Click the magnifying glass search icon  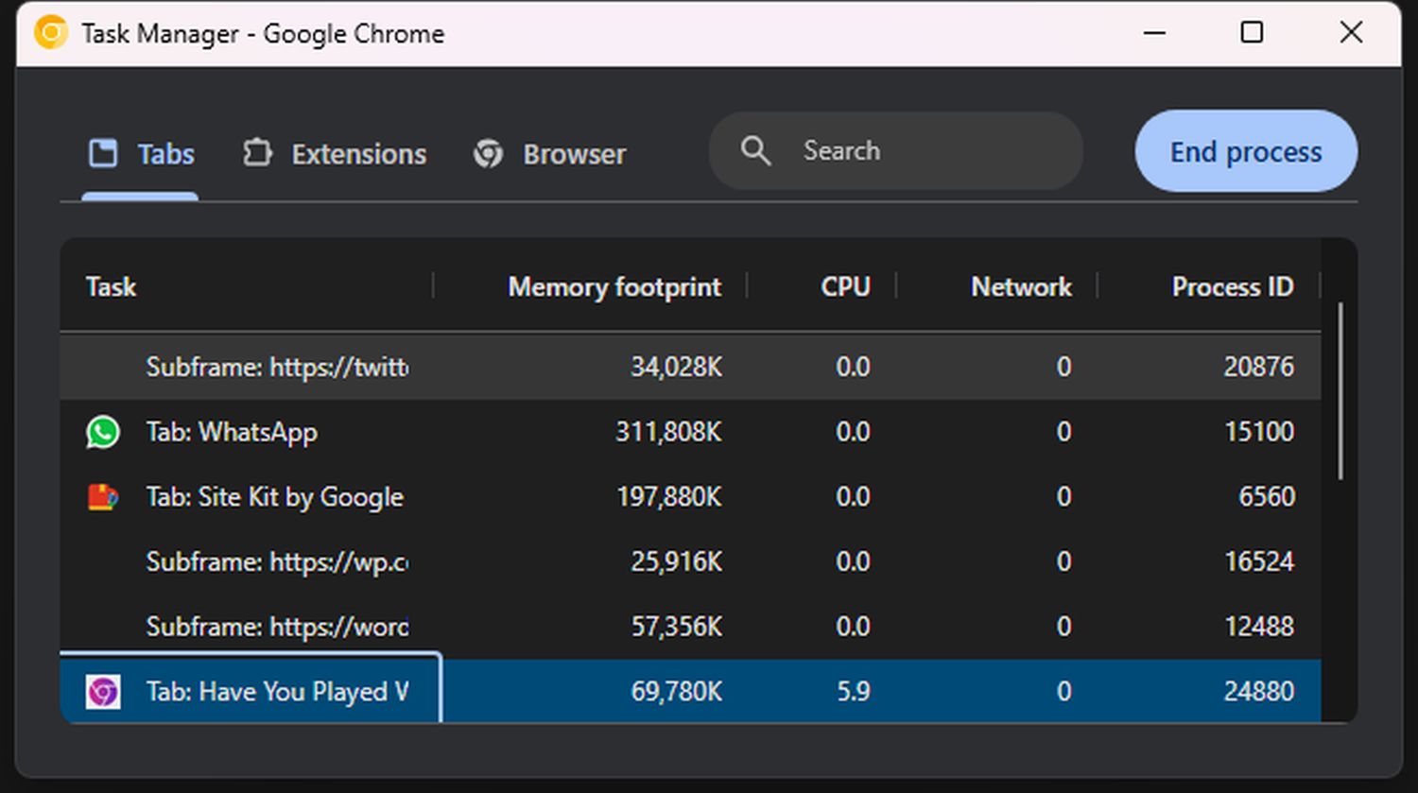tap(755, 151)
